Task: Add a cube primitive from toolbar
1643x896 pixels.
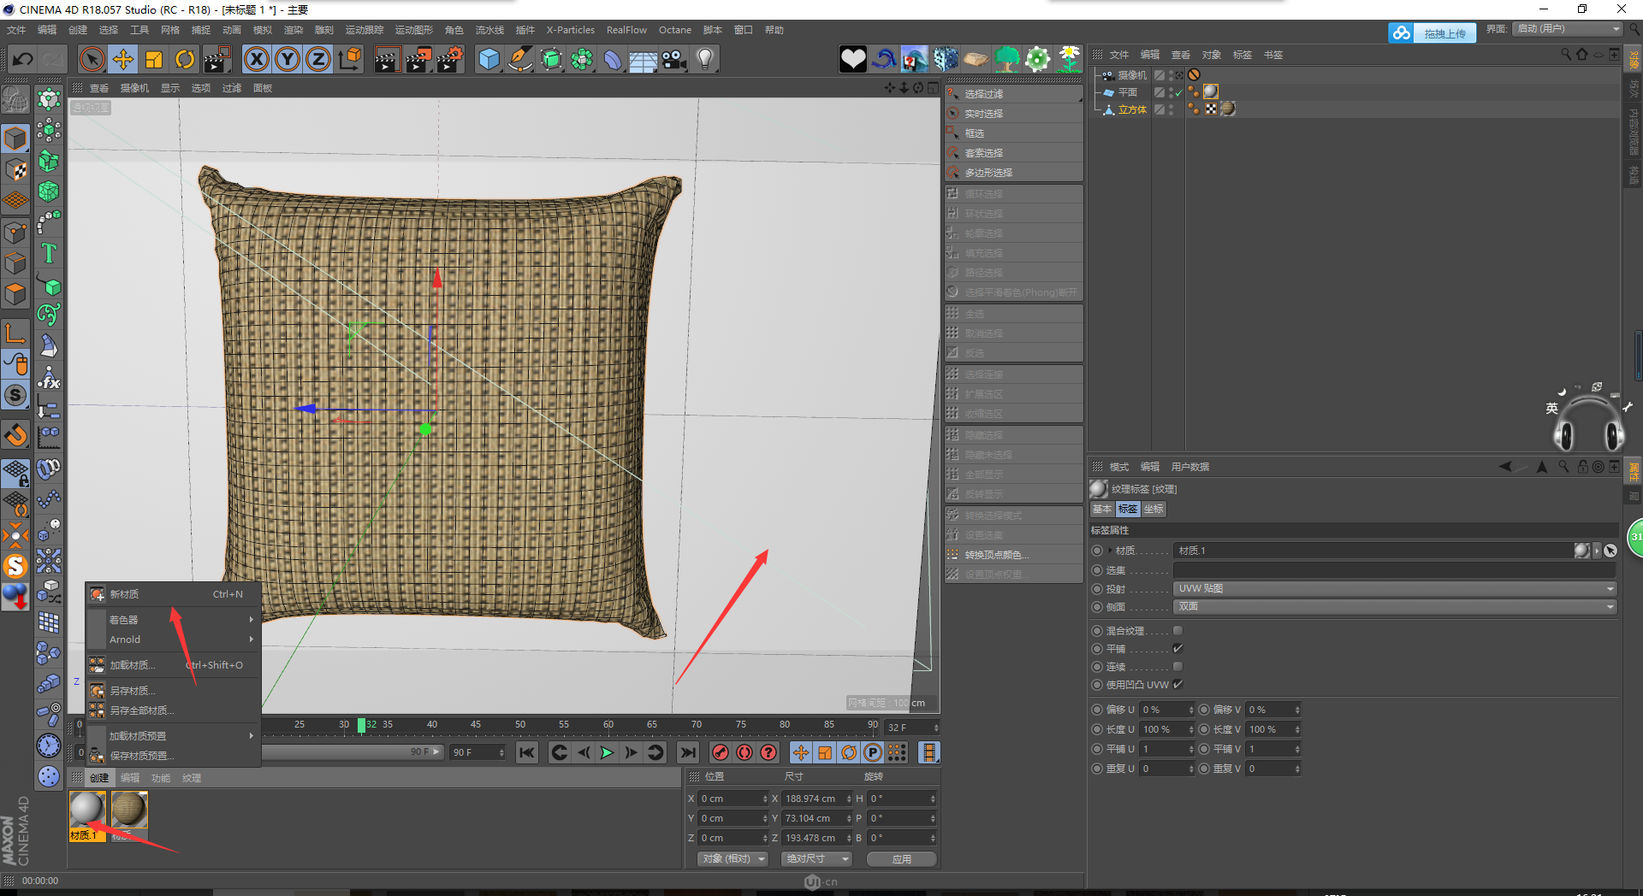Action: [489, 60]
